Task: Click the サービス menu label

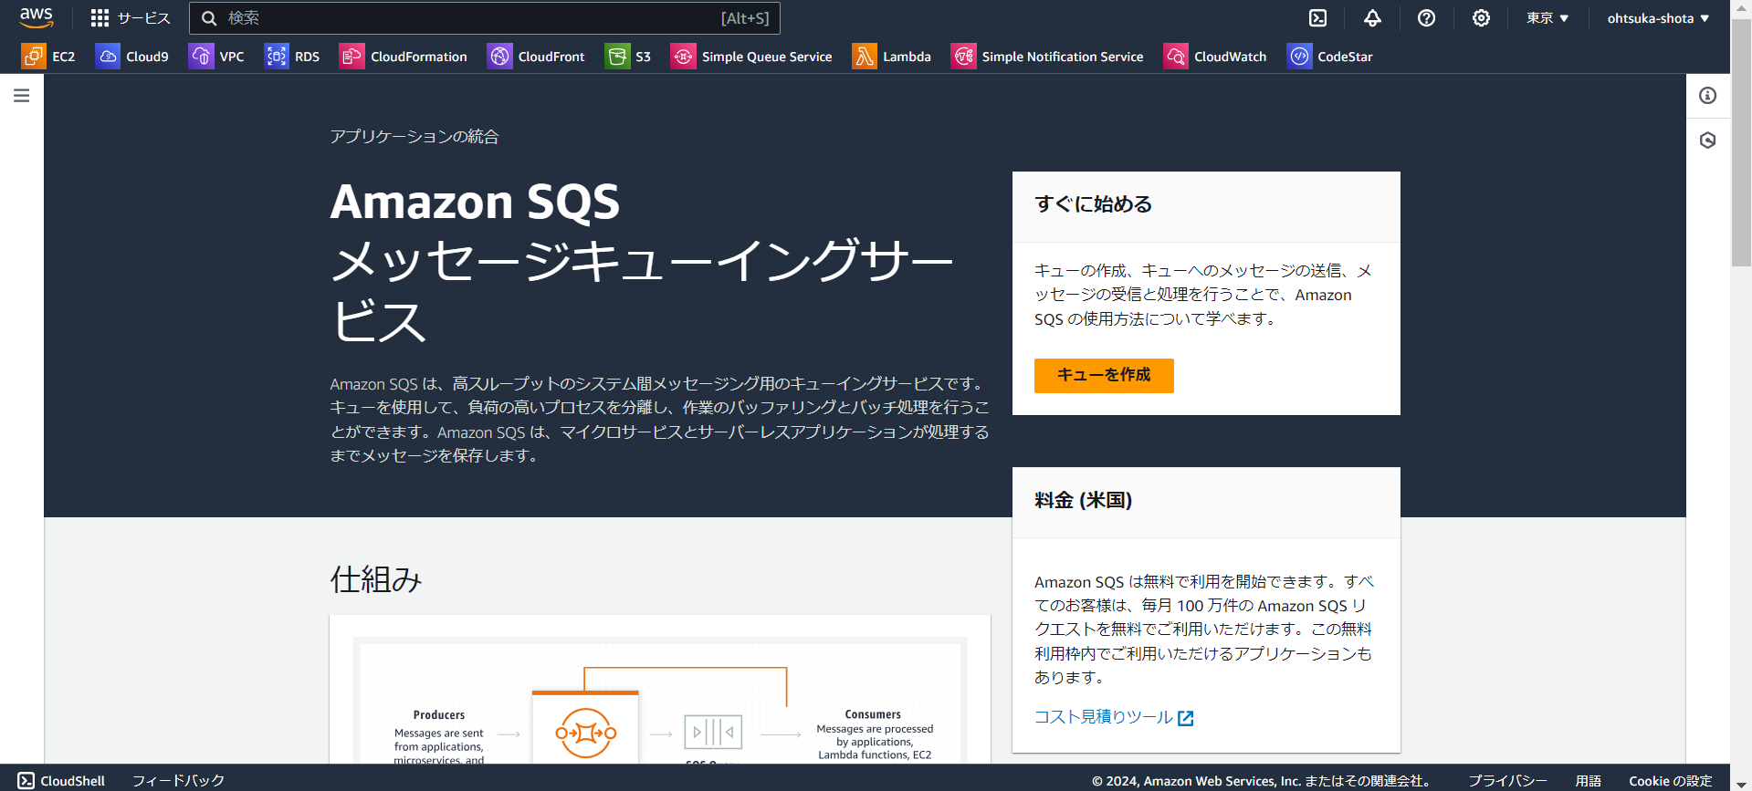Action: pyautogui.click(x=144, y=18)
